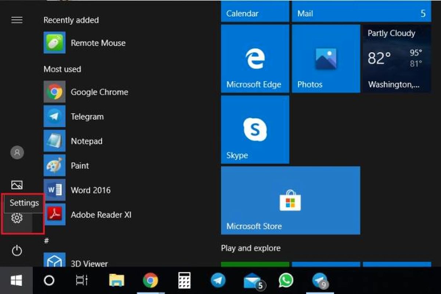The image size is (441, 294).
Task: Open WhatsApp from the taskbar
Action: click(286, 281)
